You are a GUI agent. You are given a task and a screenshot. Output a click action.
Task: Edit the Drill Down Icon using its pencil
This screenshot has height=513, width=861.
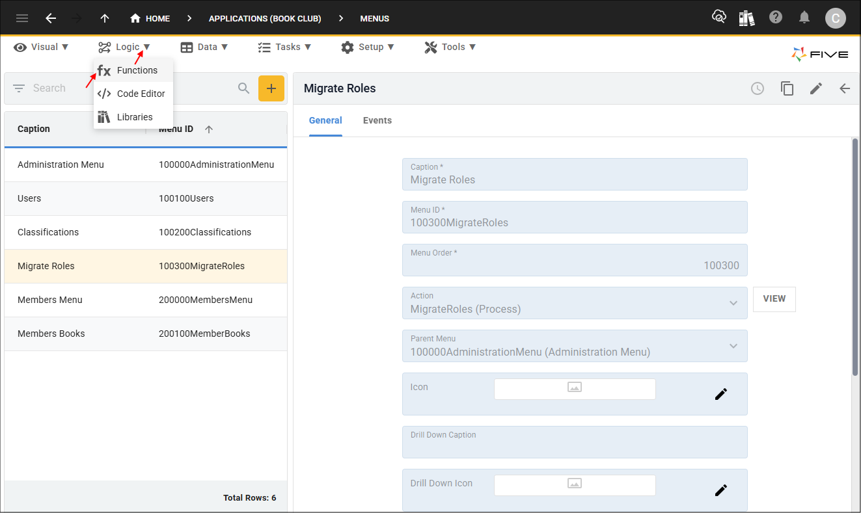(721, 490)
